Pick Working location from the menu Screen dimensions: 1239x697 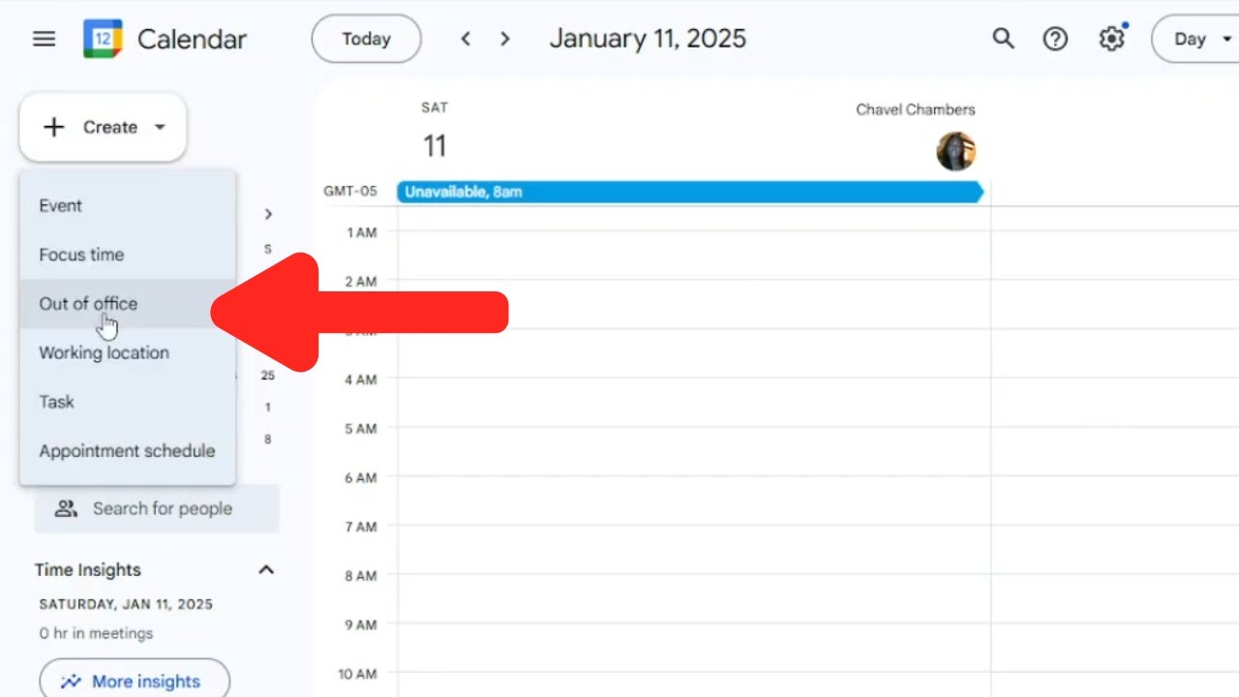104,353
